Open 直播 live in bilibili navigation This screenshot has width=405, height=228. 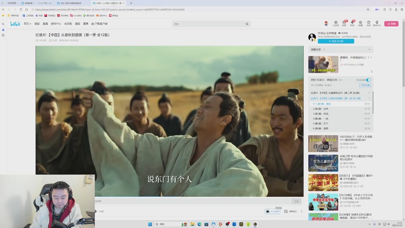(x=45, y=24)
